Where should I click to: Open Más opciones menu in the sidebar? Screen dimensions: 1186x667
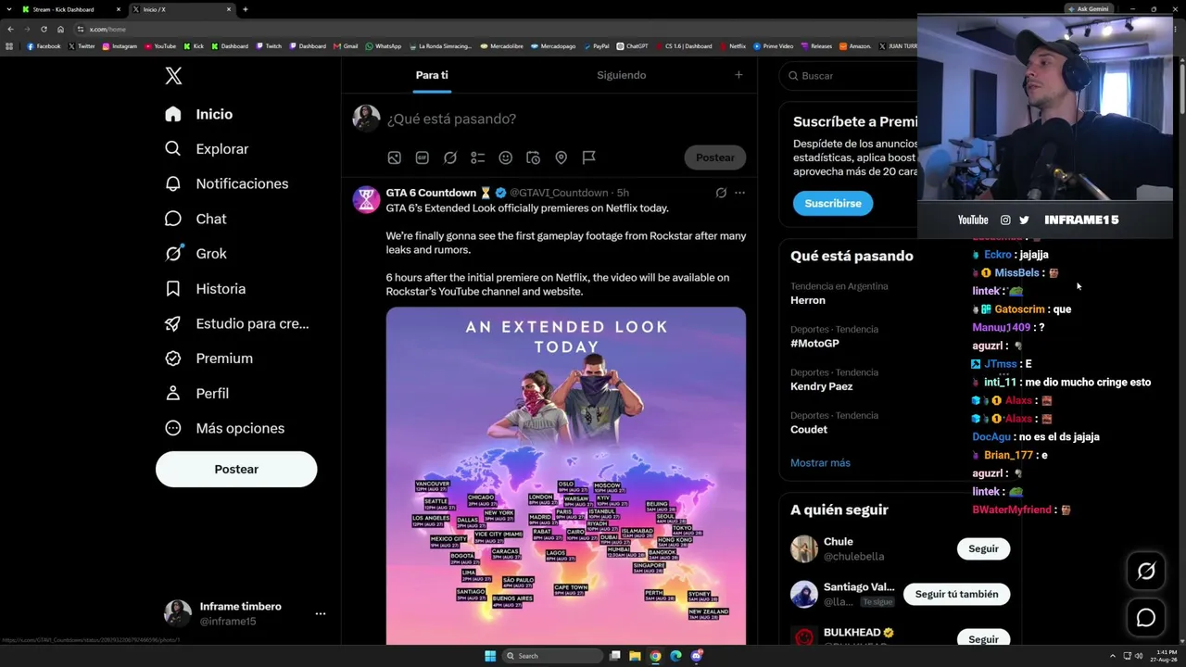[224, 428]
